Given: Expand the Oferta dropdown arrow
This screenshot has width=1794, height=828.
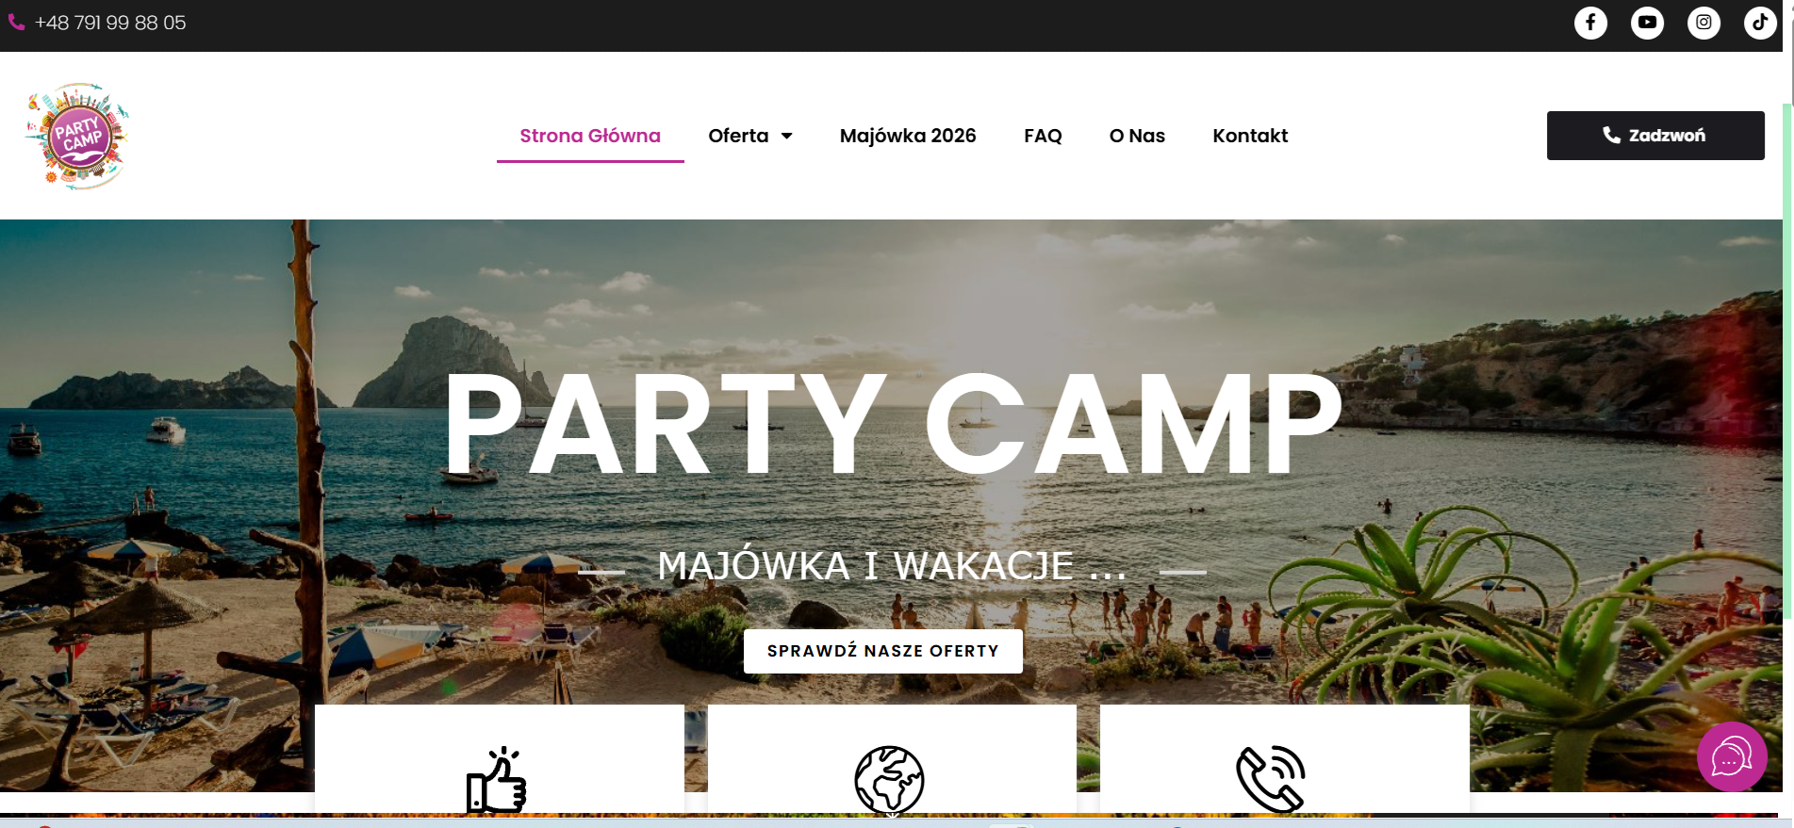Looking at the screenshot, I should click(x=787, y=137).
